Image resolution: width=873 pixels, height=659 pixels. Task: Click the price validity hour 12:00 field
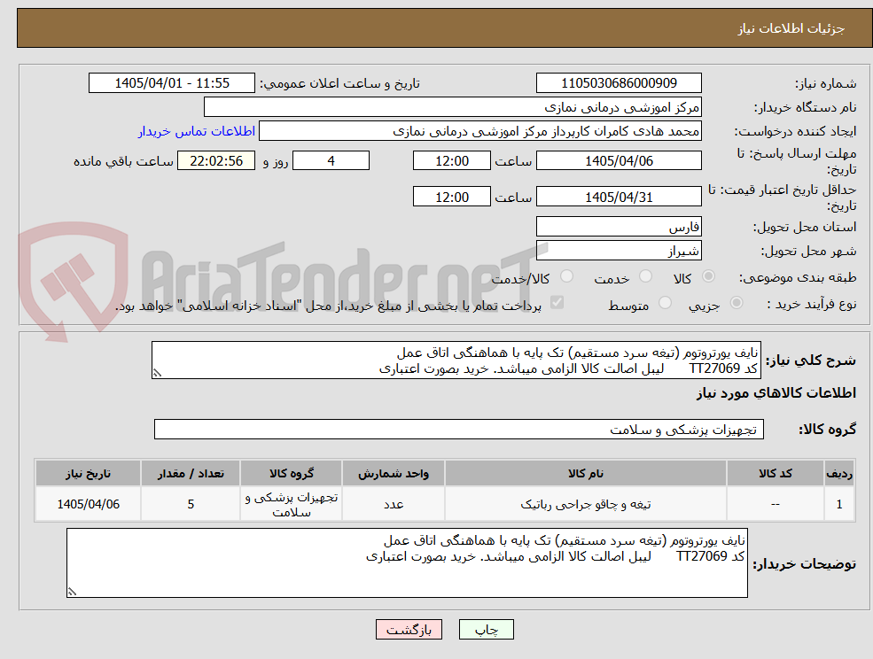(451, 197)
